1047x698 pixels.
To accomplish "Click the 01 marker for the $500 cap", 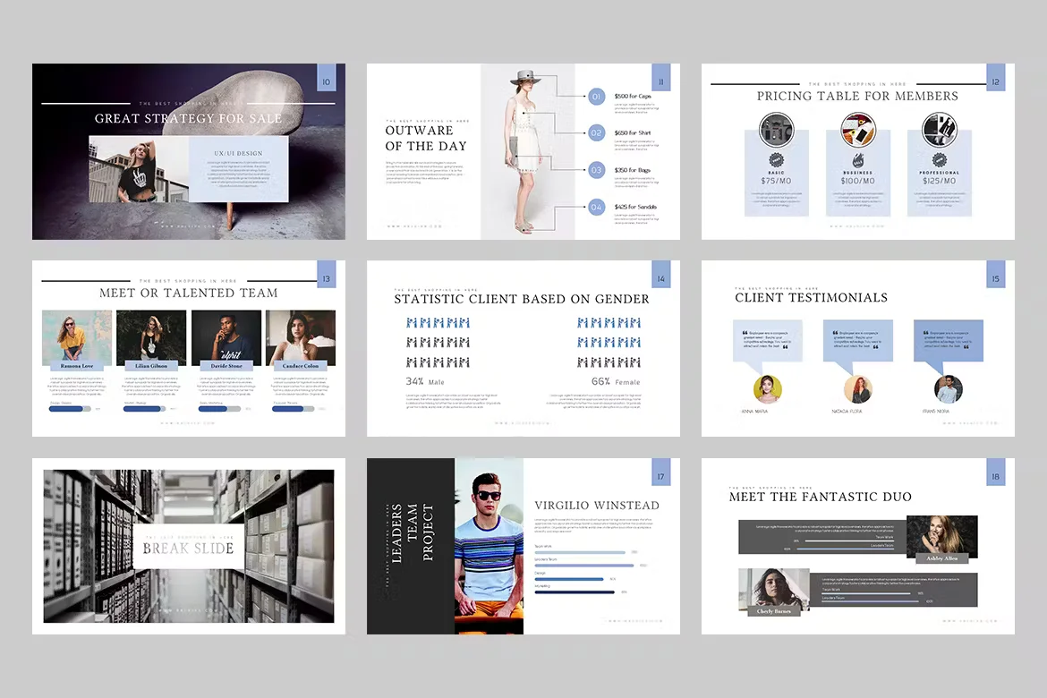I will click(x=597, y=97).
